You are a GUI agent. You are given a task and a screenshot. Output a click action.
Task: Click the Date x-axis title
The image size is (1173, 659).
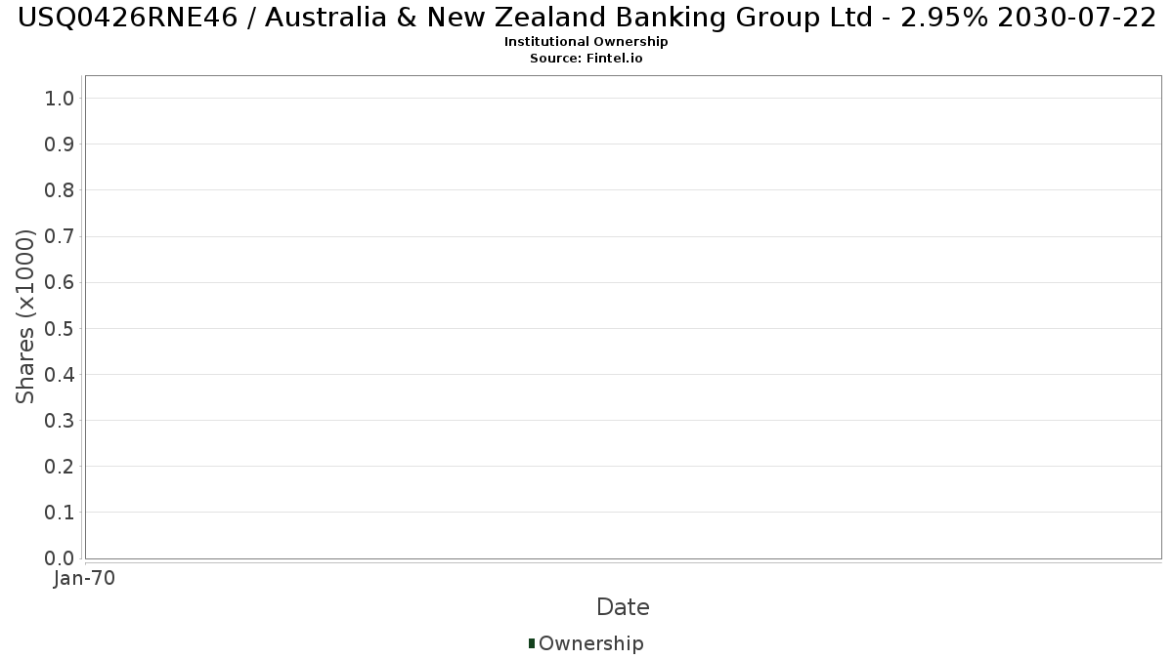point(623,607)
